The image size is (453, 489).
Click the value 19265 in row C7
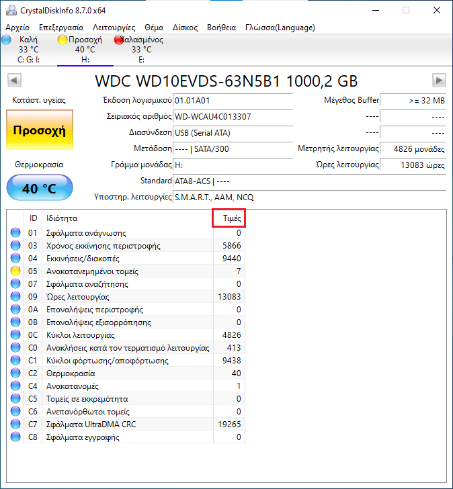tap(229, 425)
